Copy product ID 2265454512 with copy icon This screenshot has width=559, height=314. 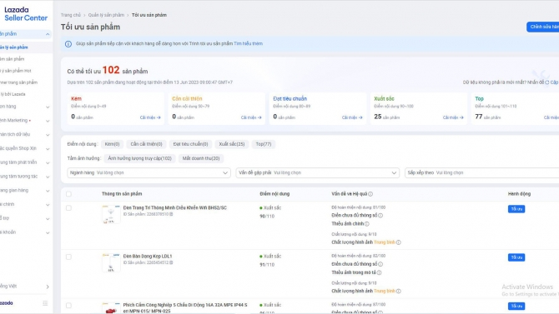point(171,262)
